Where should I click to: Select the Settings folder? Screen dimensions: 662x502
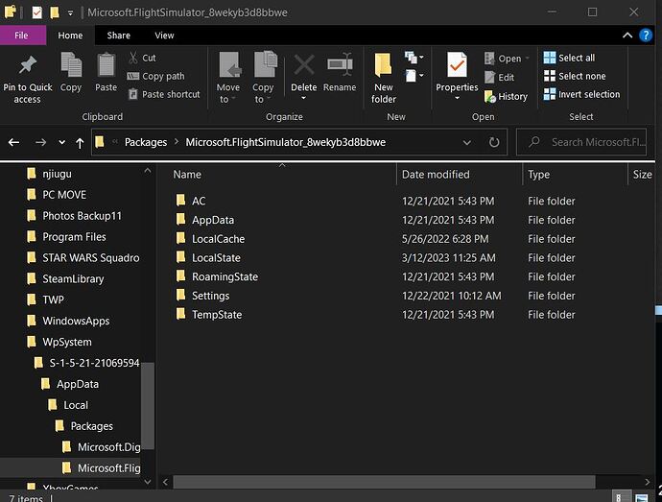point(211,296)
